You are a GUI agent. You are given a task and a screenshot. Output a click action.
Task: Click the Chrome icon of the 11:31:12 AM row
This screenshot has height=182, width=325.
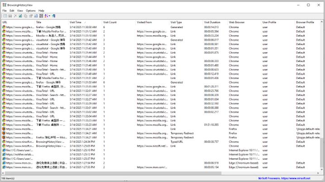pyautogui.click(x=4, y=32)
